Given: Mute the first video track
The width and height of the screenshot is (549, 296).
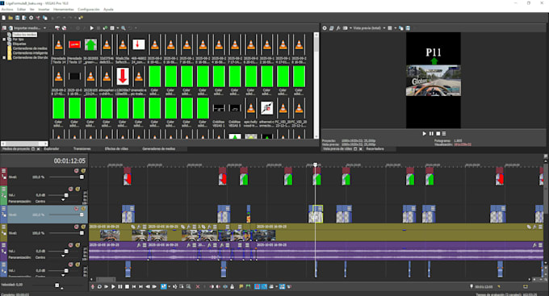Looking at the screenshot, I should coord(77,171).
